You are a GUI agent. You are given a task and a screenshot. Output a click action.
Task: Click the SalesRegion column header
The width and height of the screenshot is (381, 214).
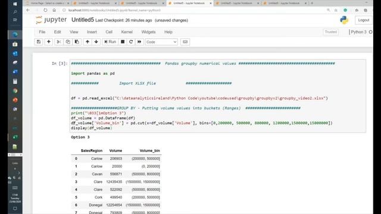tap(92, 150)
